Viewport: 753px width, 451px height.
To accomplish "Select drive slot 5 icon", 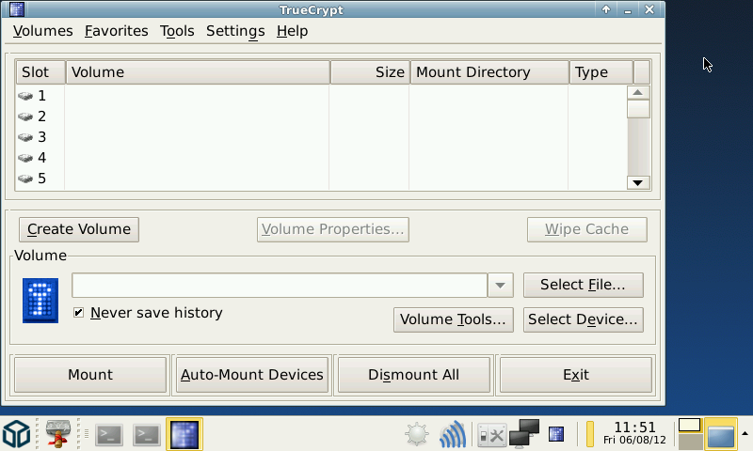I will pos(25,179).
